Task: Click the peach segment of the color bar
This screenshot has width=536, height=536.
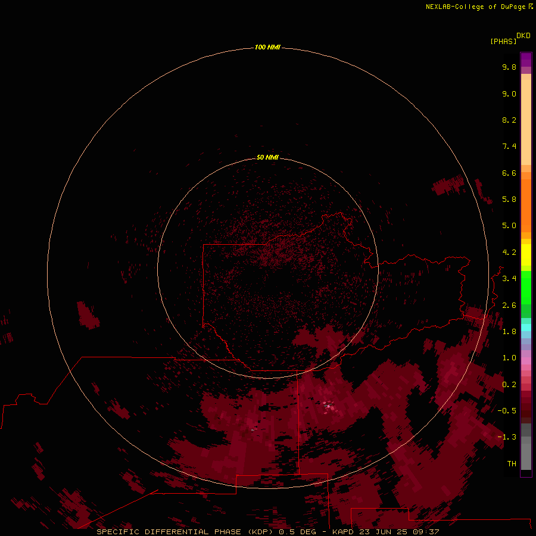Action: tap(526, 122)
